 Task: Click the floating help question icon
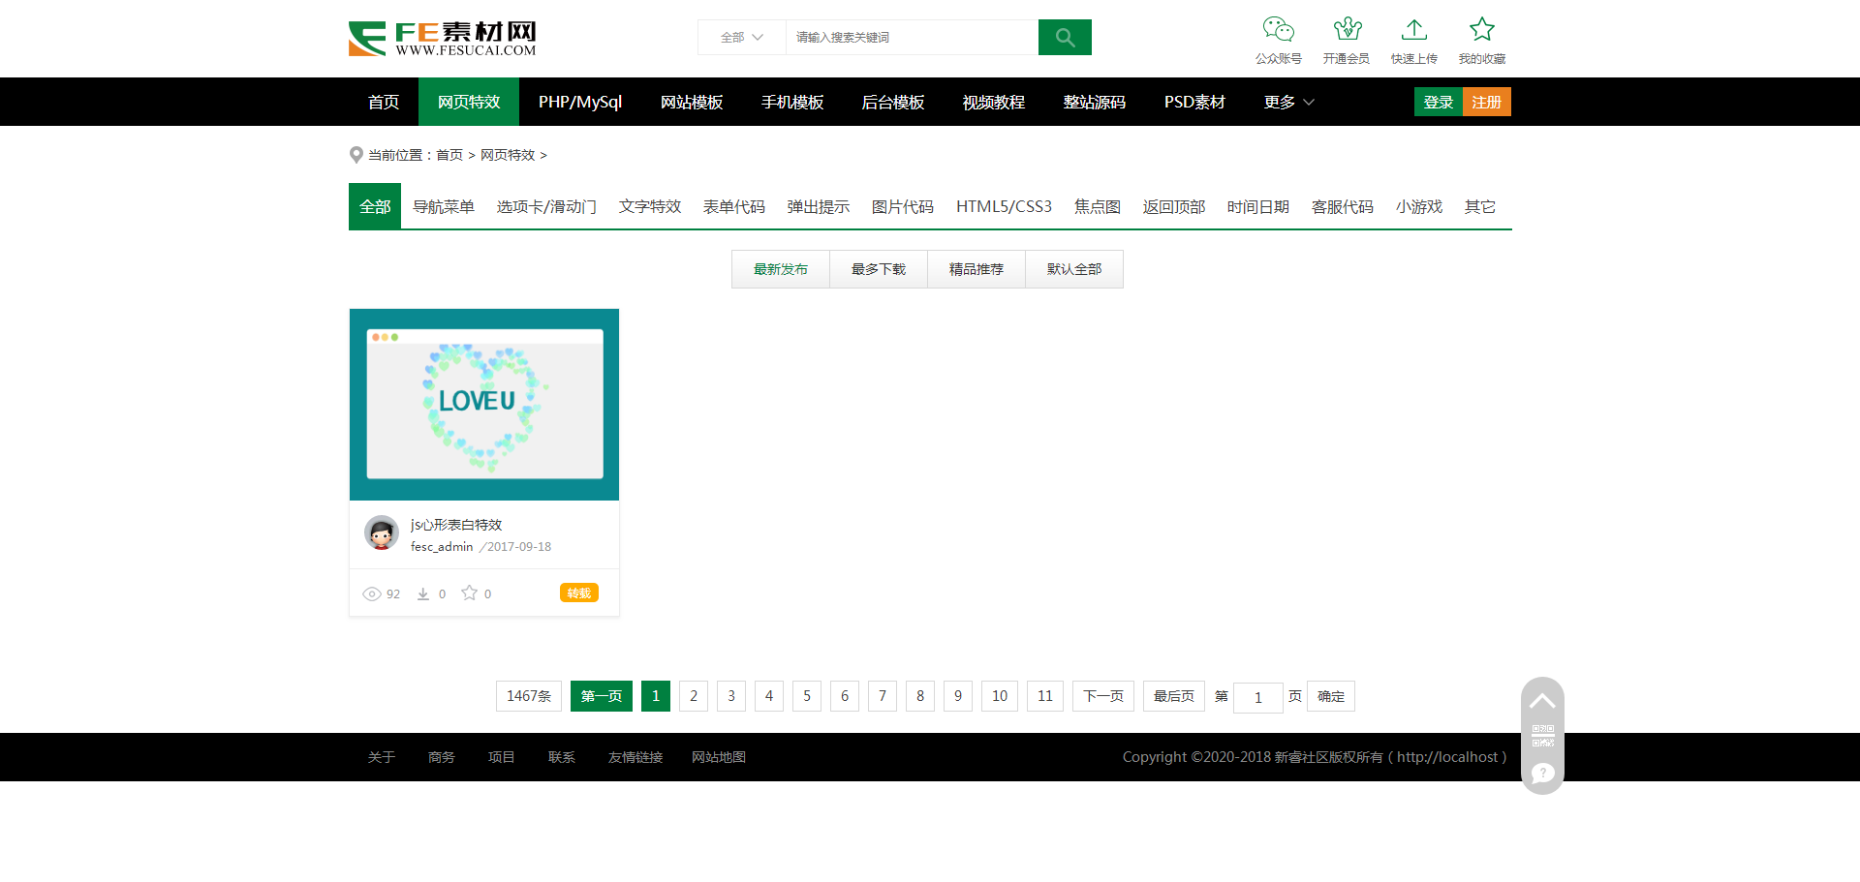[1542, 773]
